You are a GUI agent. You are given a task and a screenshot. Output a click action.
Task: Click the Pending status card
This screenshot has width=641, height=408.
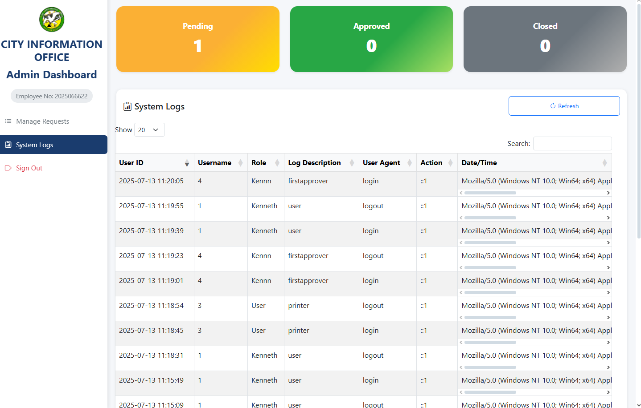pos(198,39)
